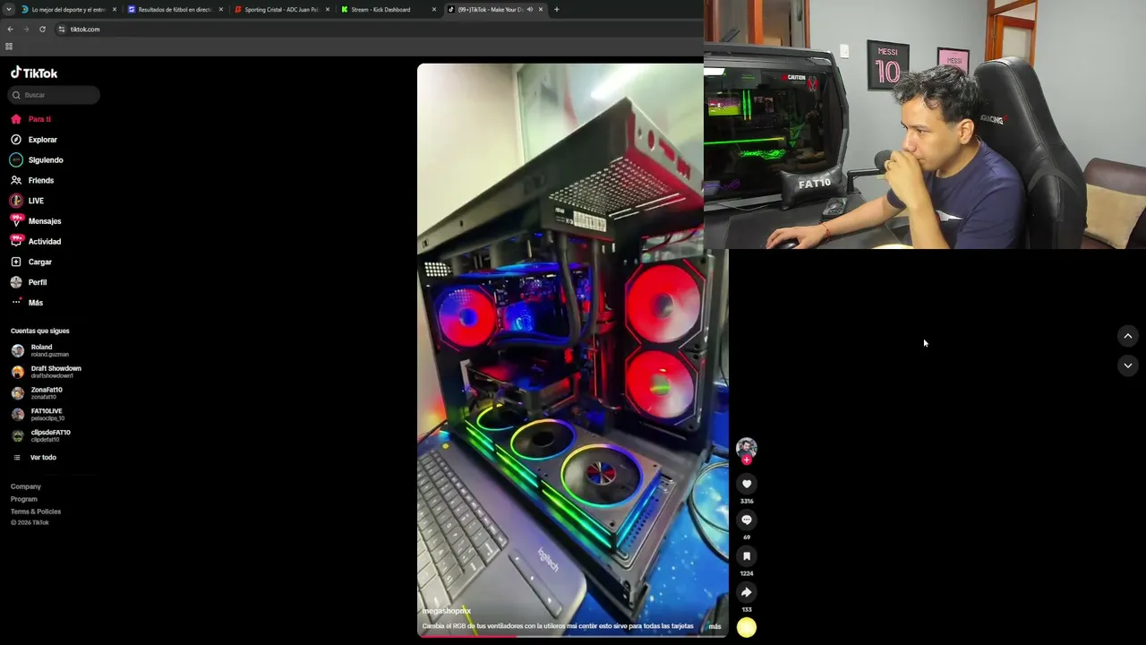Open the Program footer link
This screenshot has width=1146, height=645.
[x=24, y=499]
